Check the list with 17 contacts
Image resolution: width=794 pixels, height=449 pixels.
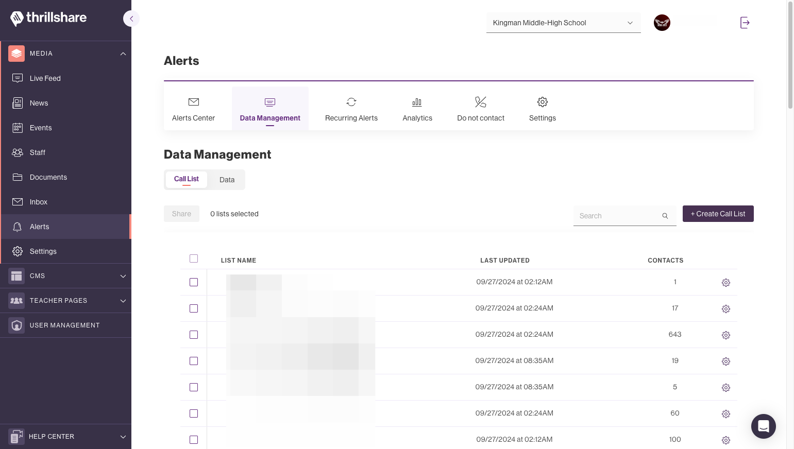pos(194,308)
